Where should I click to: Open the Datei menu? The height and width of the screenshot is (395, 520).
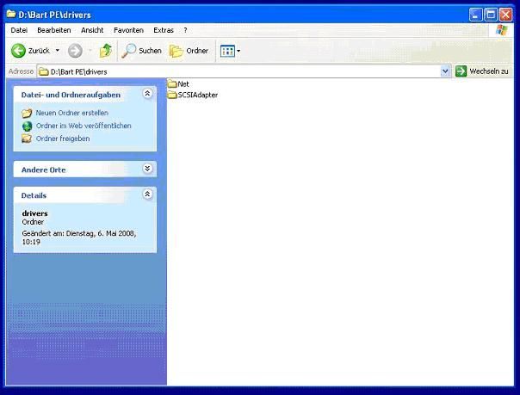click(19, 30)
